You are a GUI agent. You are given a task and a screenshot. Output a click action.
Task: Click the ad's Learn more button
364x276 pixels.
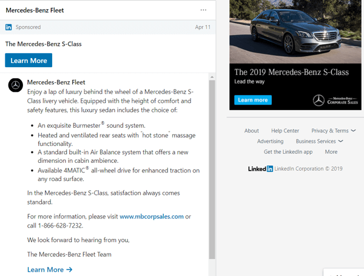coord(253,100)
